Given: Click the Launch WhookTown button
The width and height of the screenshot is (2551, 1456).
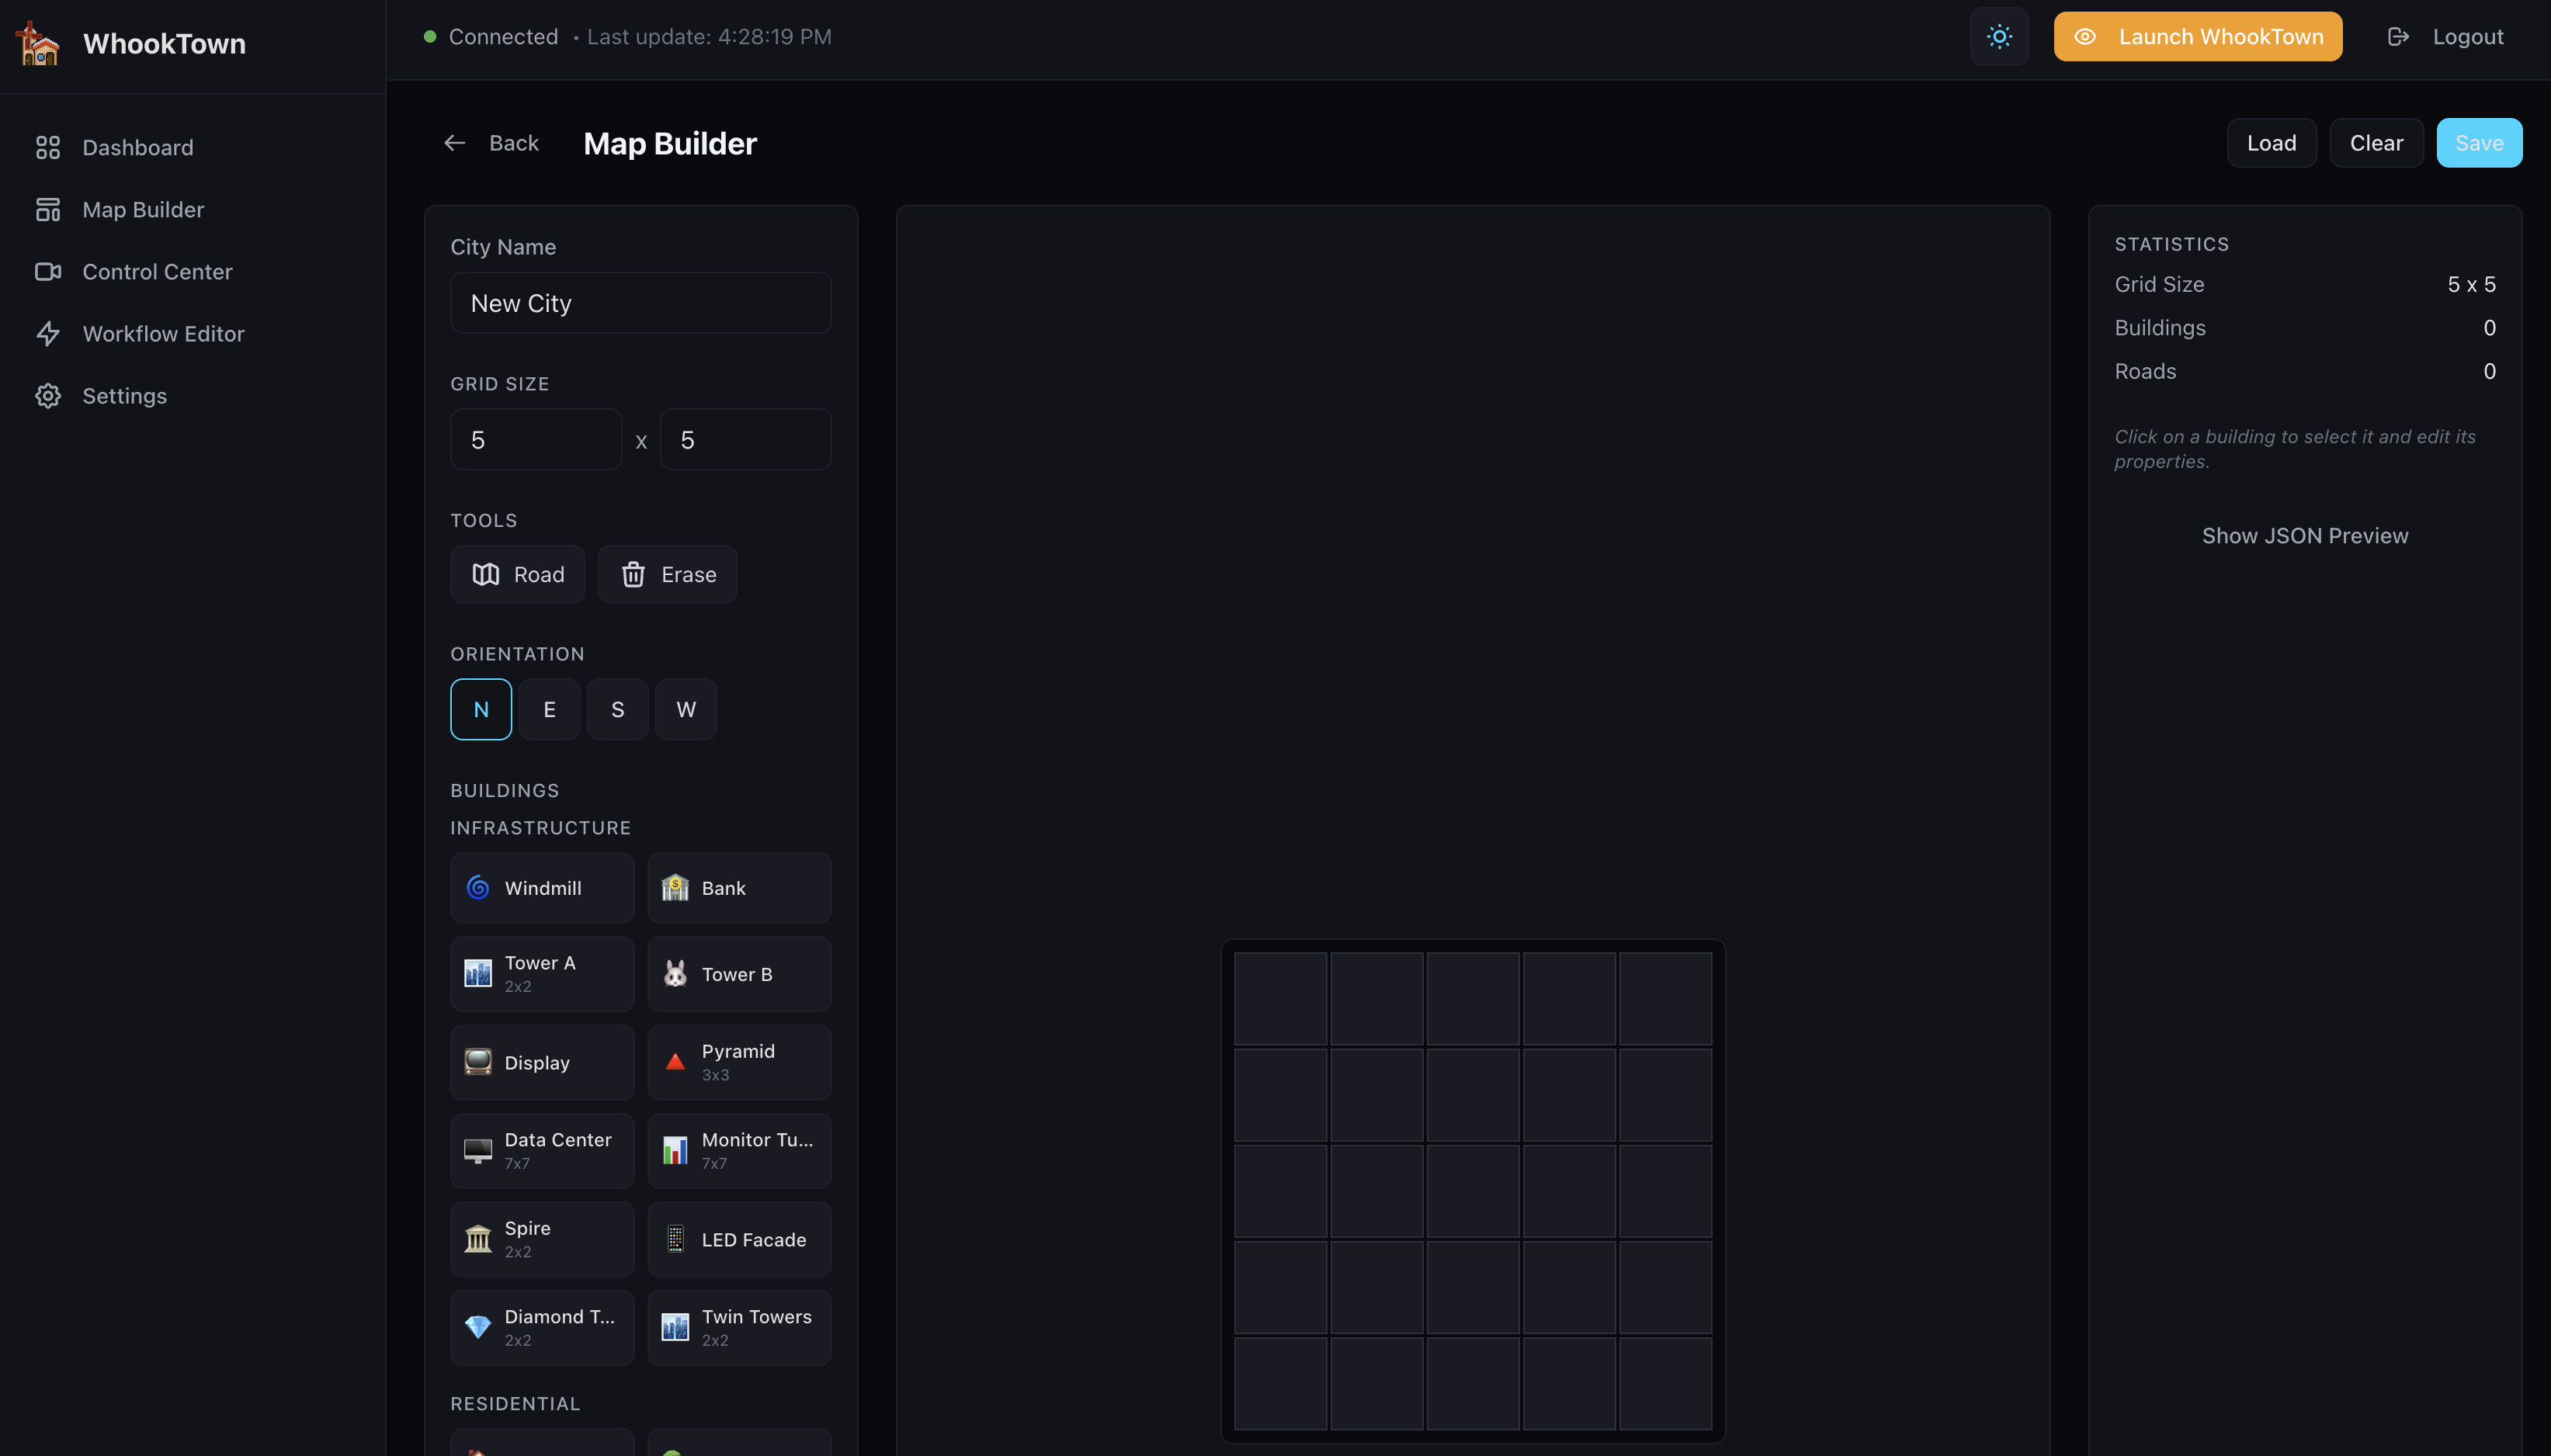Looking at the screenshot, I should (2197, 37).
